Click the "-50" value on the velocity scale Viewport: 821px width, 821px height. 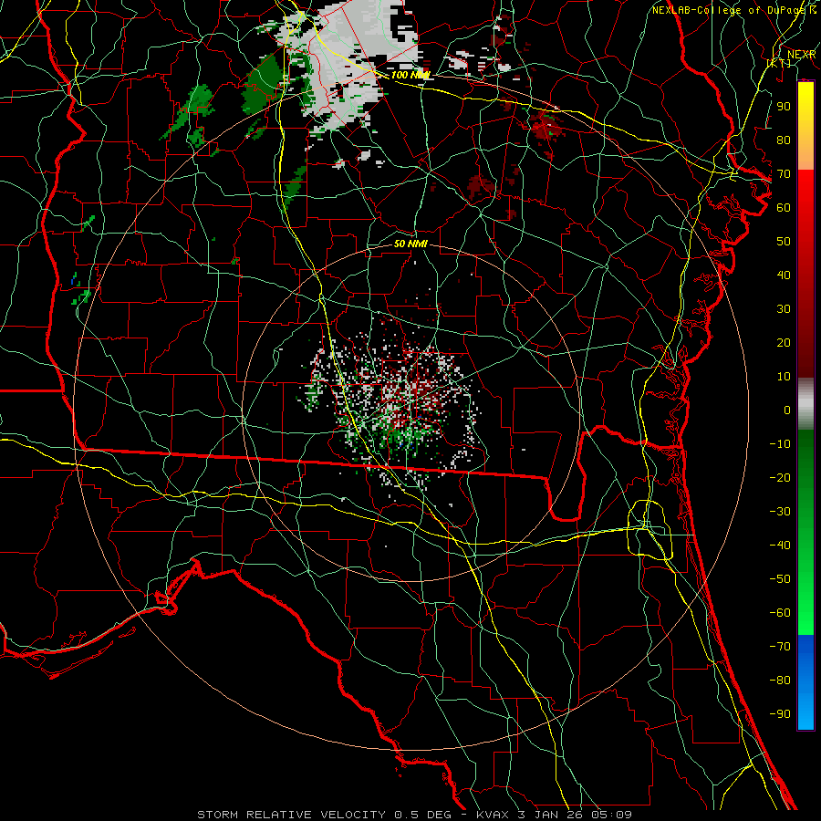click(780, 578)
